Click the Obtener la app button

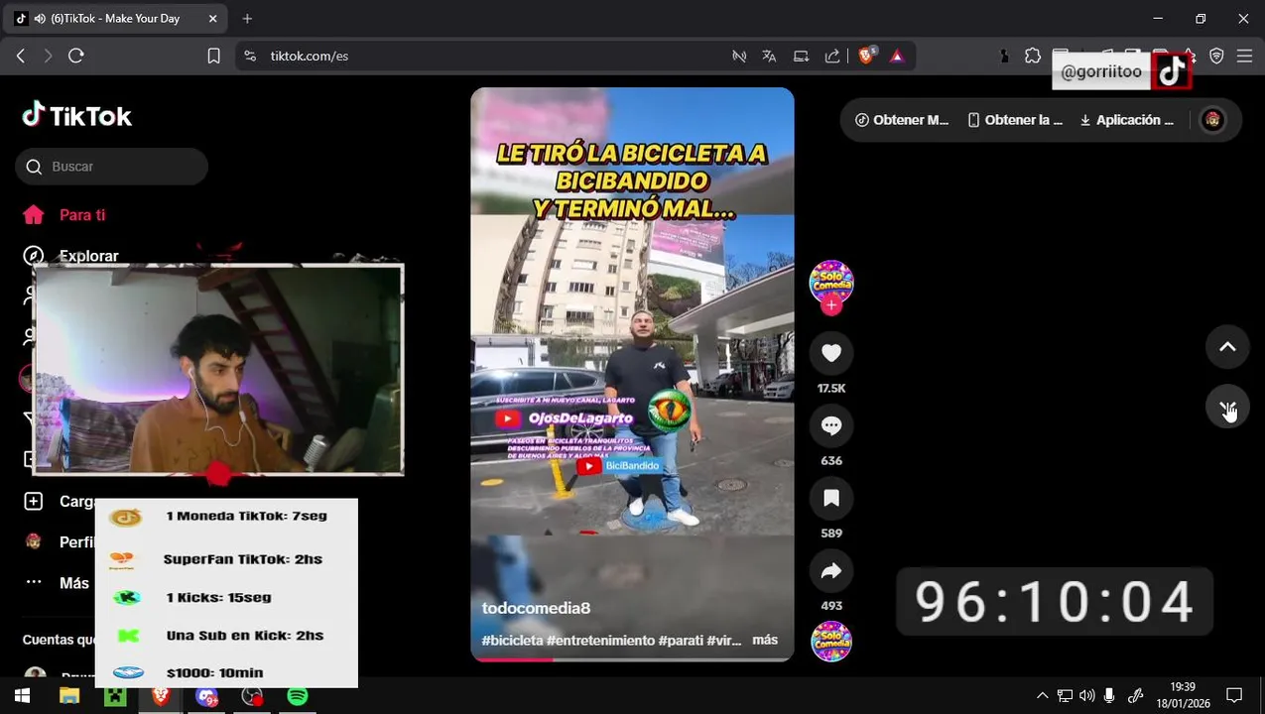pos(1015,120)
